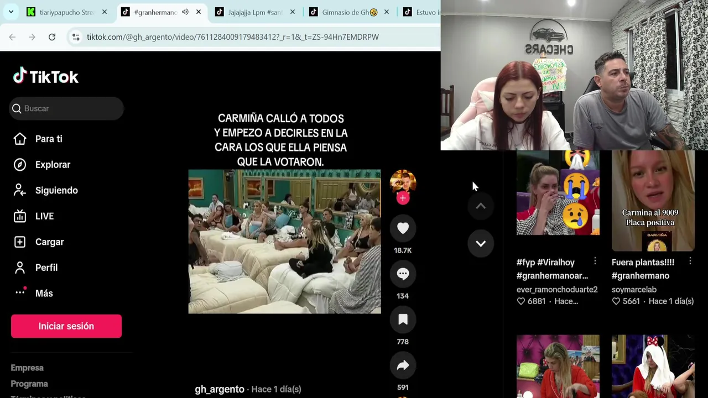The width and height of the screenshot is (708, 398).
Task: Open site information icon in address bar
Action: coord(76,37)
